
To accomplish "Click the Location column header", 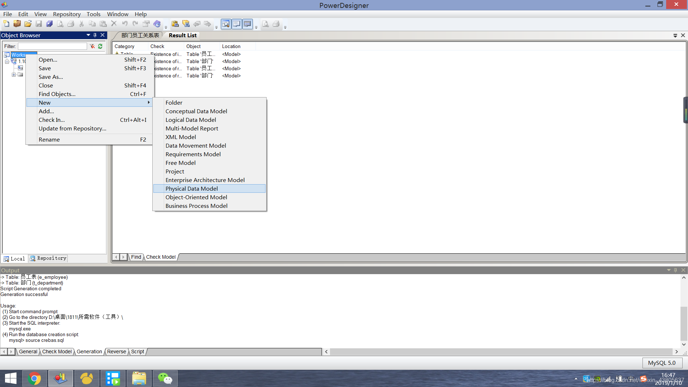I will click(238, 46).
